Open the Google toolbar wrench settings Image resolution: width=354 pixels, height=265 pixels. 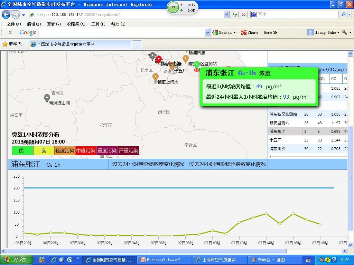[346, 32]
